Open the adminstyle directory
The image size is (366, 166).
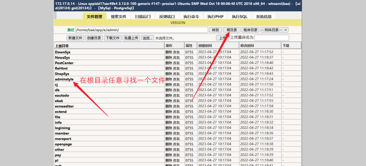(64, 79)
